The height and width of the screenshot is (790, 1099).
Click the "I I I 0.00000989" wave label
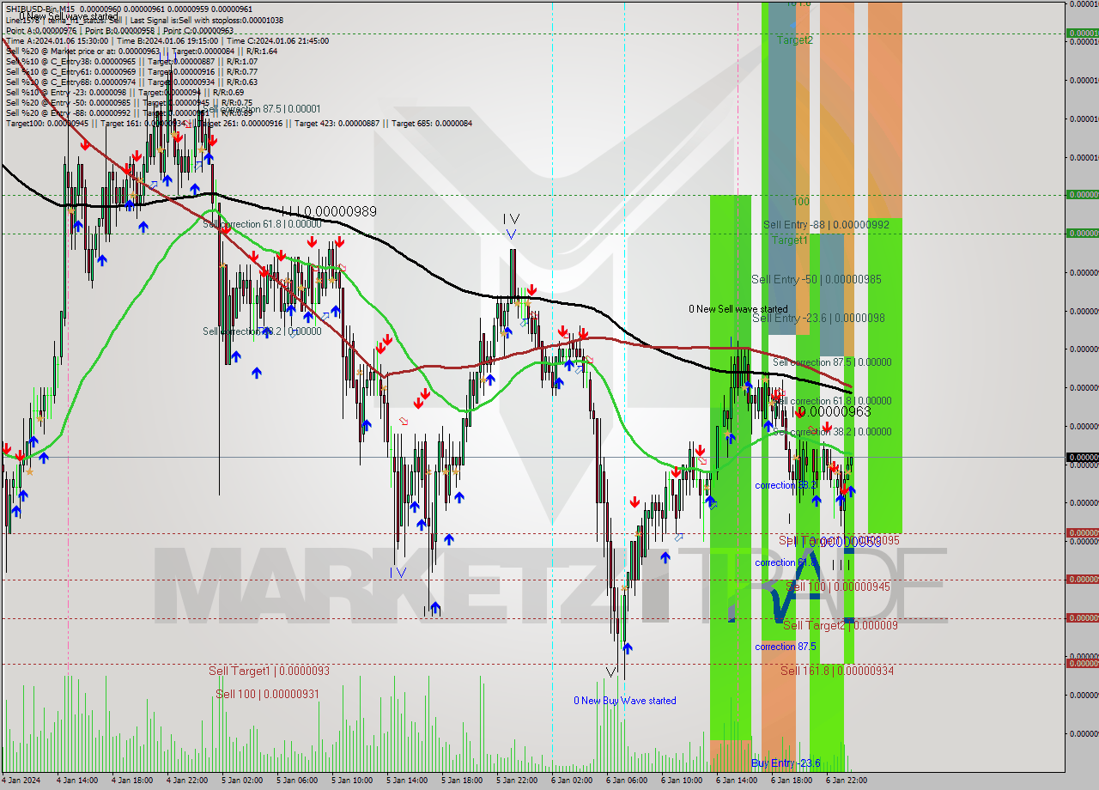click(329, 211)
